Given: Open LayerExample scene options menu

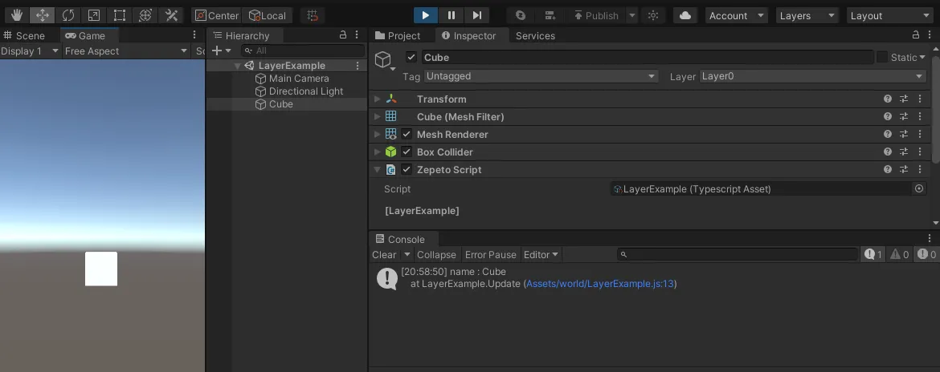Looking at the screenshot, I should tap(358, 66).
